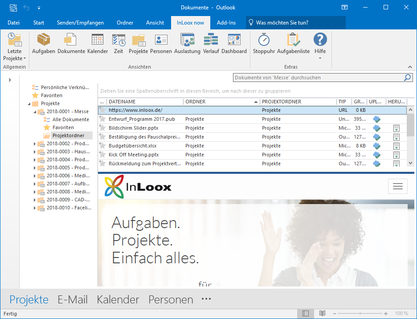The height and width of the screenshot is (319, 417).
Task: Toggle favorite star for Entwurf_Programm 2017.pub
Action: [x=102, y=119]
